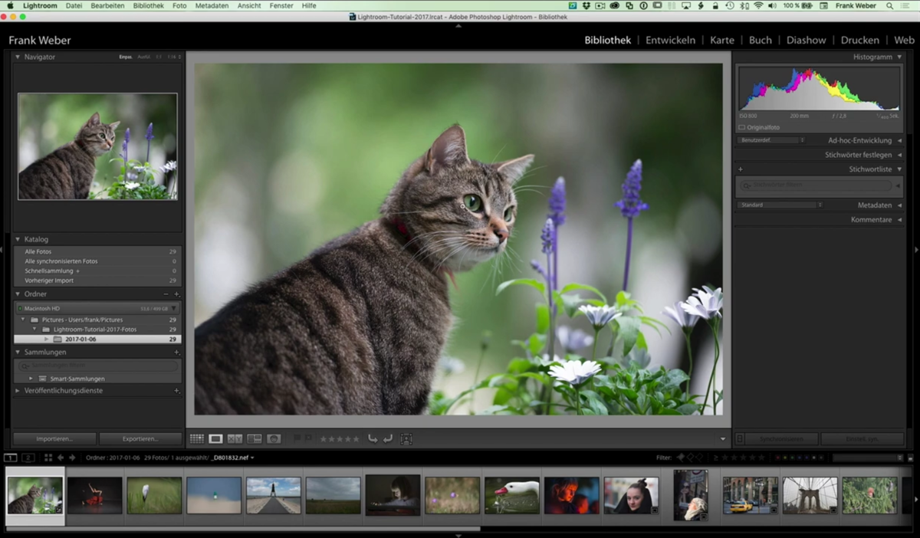Open Compare view from the toolbar

[235, 438]
